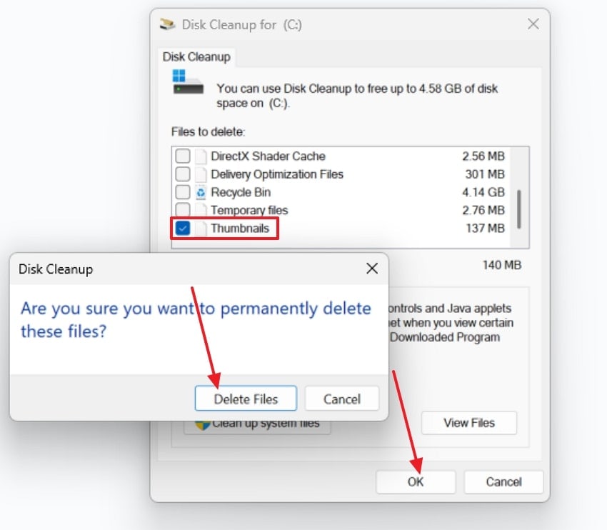
Task: Click the files list scrollbar thumb
Action: 519,209
